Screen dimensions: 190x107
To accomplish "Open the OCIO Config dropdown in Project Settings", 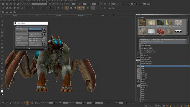I will coord(36,29).
